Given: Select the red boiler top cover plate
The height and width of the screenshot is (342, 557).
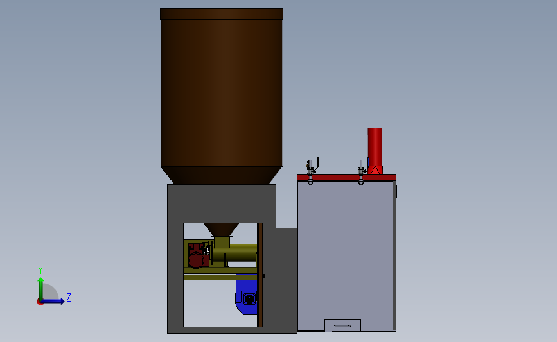Looking at the screenshot, I should [346, 177].
